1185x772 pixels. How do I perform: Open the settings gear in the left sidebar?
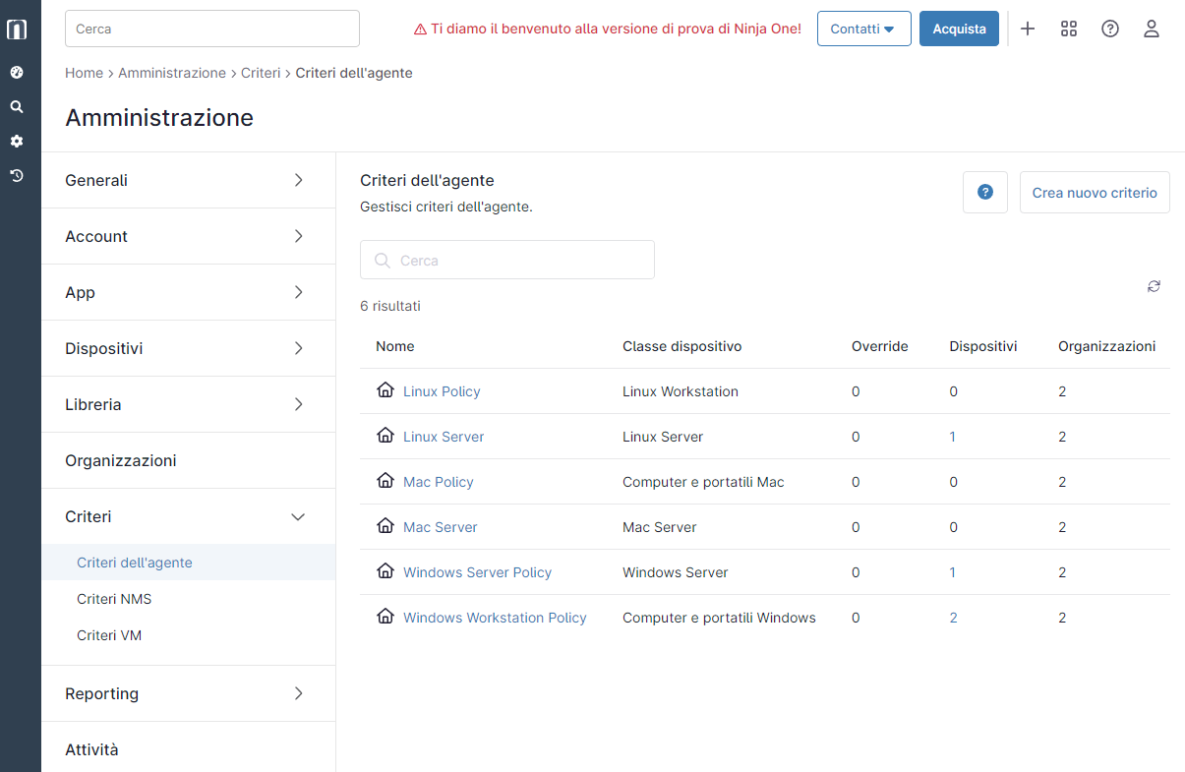[x=17, y=142]
